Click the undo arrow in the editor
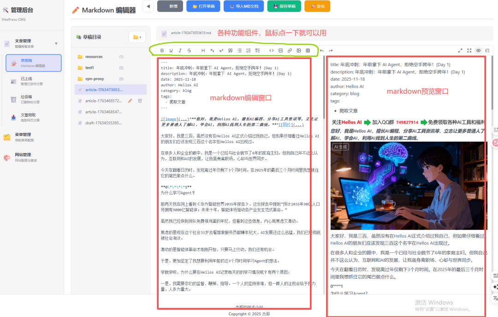This screenshot has height=317, width=498. coord(321,51)
